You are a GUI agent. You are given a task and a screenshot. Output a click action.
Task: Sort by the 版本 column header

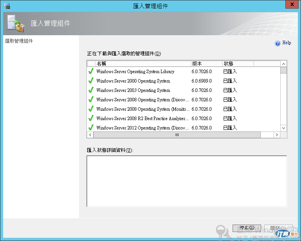(x=207, y=64)
